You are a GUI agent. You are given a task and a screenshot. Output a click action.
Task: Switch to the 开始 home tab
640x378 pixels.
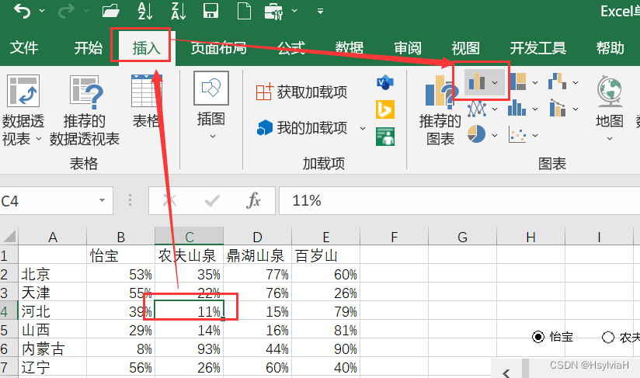[89, 47]
